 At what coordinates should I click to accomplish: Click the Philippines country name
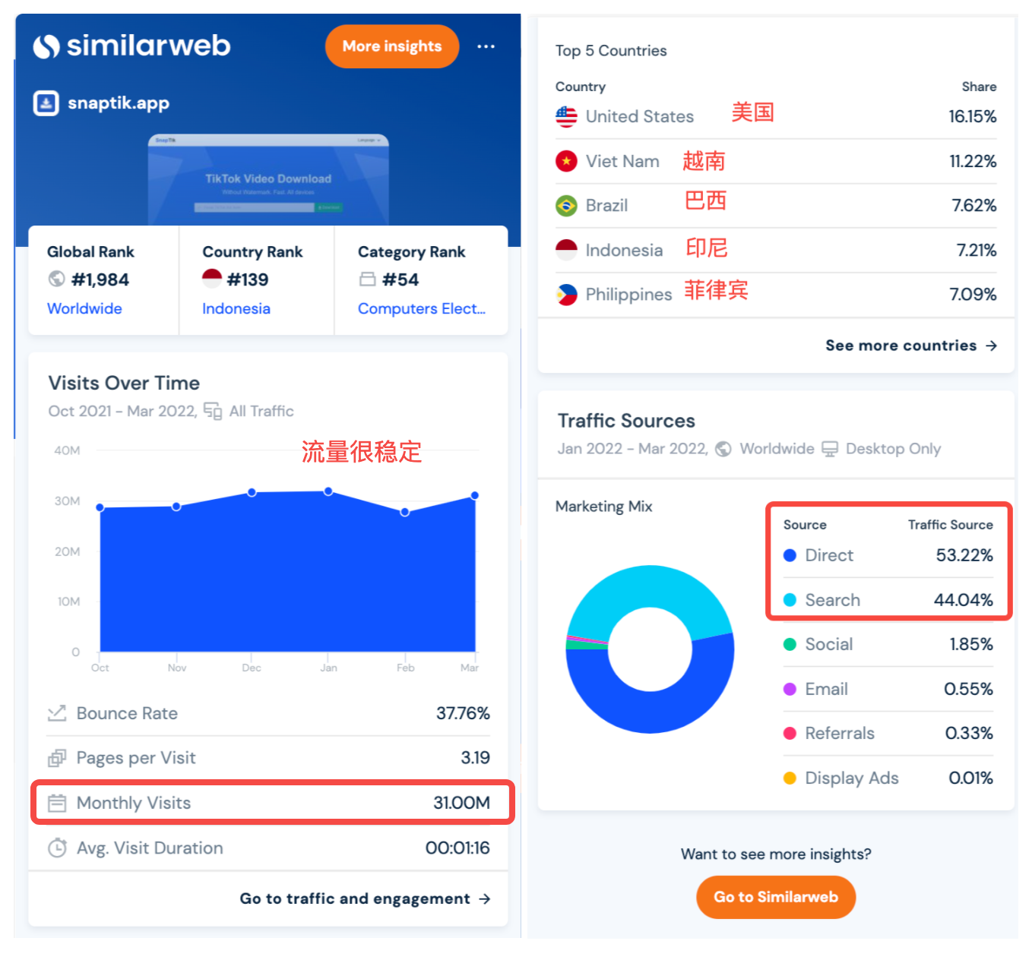click(x=628, y=295)
